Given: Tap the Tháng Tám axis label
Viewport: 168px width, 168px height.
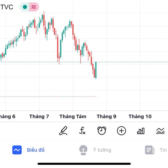Looking at the screenshot, I should [73, 116].
